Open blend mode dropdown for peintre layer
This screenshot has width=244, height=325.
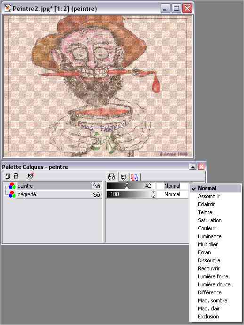[172, 186]
